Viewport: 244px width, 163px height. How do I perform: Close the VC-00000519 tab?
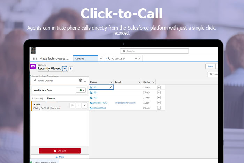[x=139, y=59]
